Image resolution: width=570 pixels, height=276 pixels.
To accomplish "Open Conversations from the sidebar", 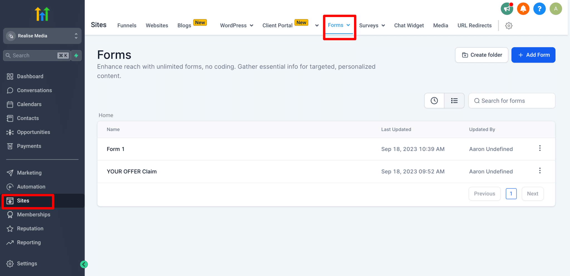I will point(34,90).
